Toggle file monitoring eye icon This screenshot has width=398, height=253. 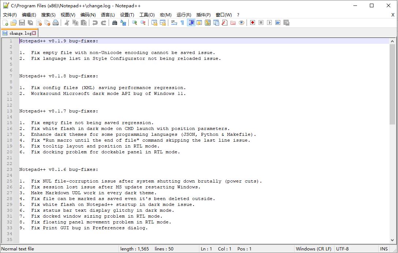coord(241,23)
